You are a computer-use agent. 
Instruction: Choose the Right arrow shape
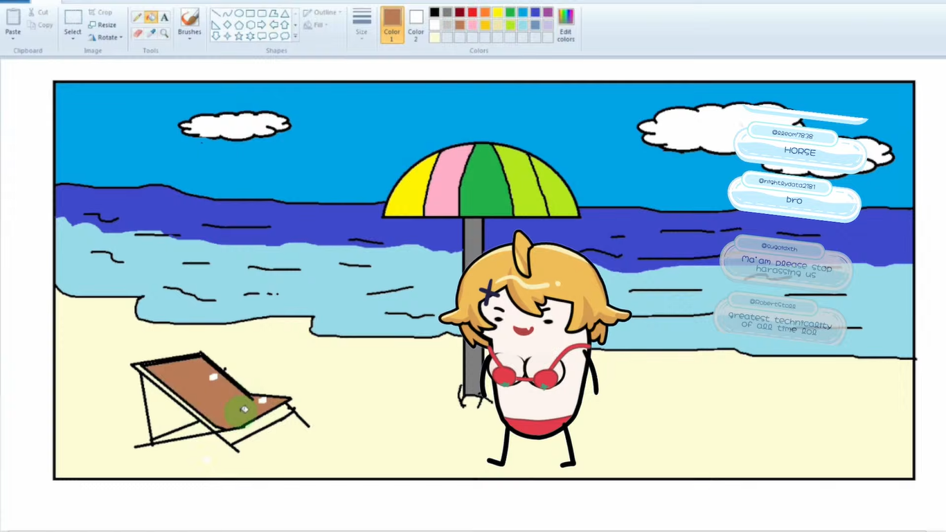pyautogui.click(x=262, y=25)
